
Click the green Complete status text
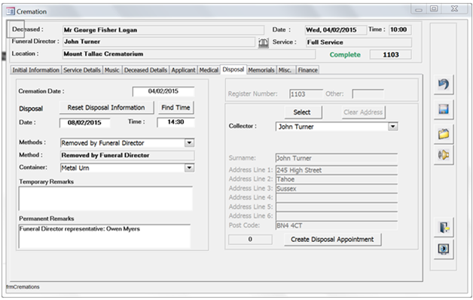[x=345, y=54]
